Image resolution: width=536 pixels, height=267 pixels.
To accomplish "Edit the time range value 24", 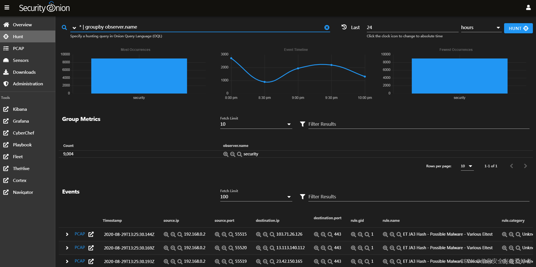I will (412, 27).
